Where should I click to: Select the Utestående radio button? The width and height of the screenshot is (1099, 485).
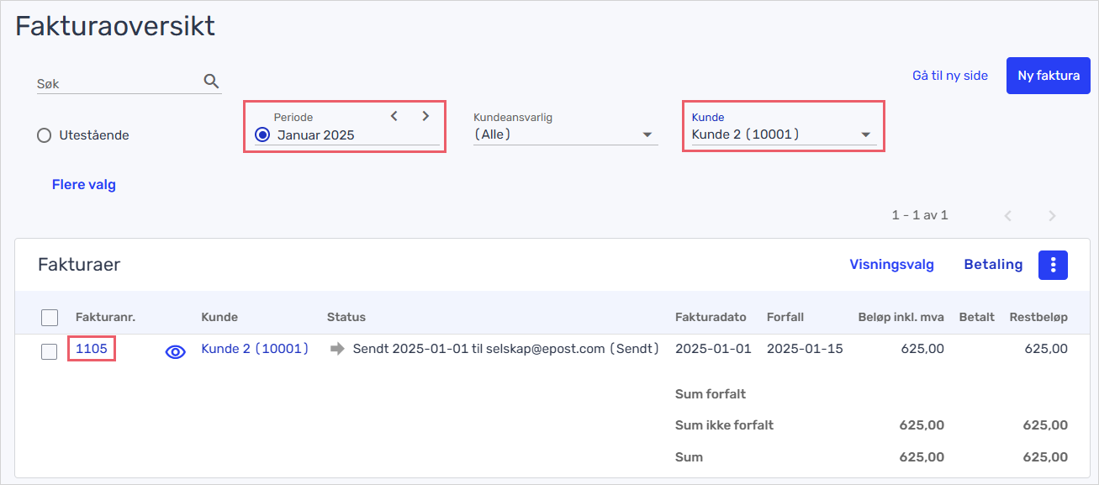click(x=45, y=135)
